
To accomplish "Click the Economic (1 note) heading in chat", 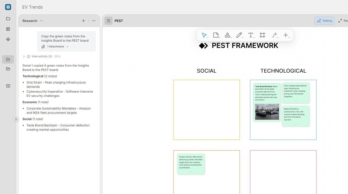I will click(x=35, y=102).
